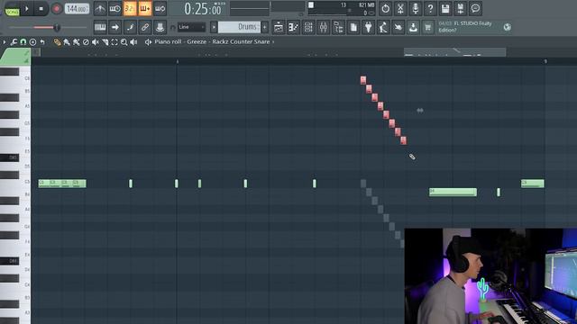Open pattern options arrow left of Drums
Screen dimensions: 577x324
coord(214,27)
